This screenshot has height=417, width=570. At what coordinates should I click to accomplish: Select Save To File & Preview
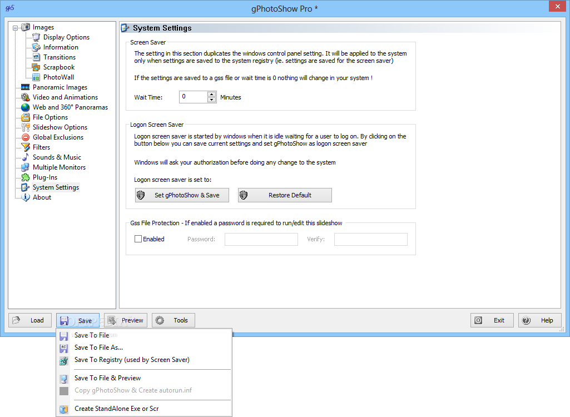pos(145,378)
